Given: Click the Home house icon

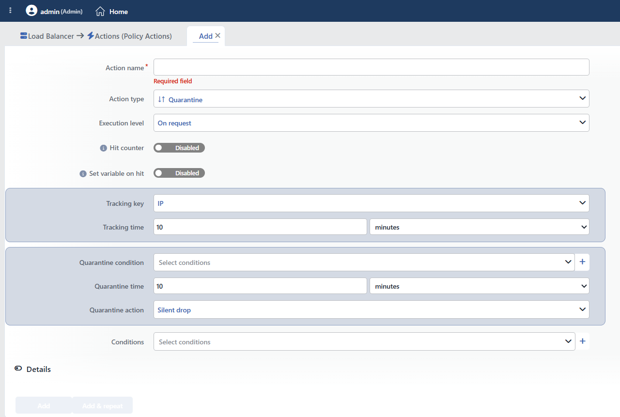Looking at the screenshot, I should pos(100,11).
